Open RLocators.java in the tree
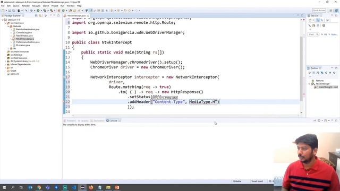The image size is (340, 191). click(x=23, y=45)
